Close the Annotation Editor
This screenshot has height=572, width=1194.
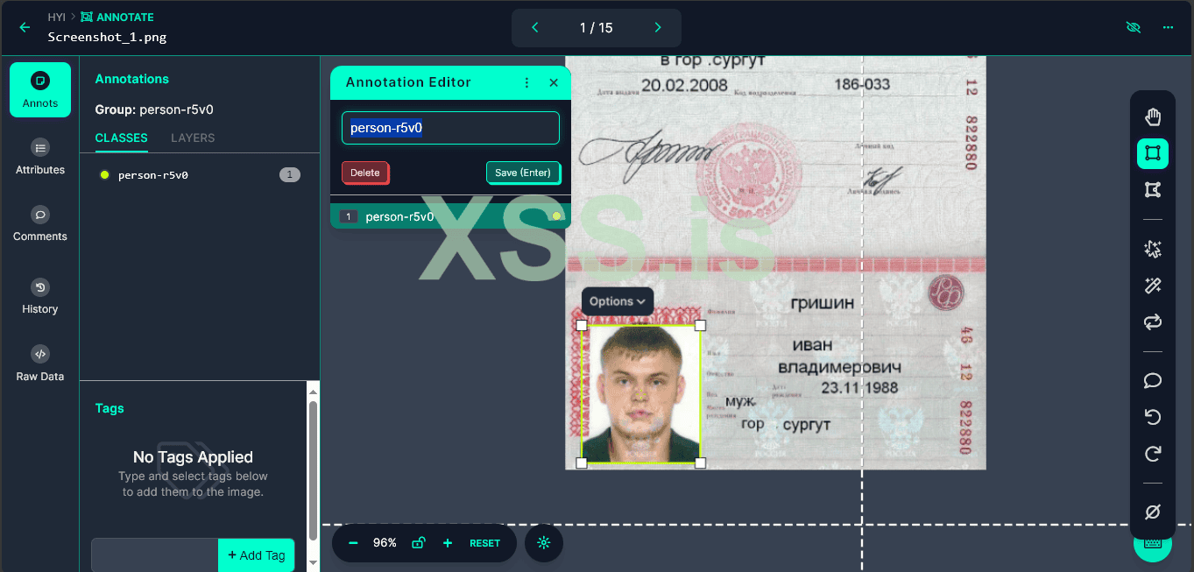click(x=554, y=82)
